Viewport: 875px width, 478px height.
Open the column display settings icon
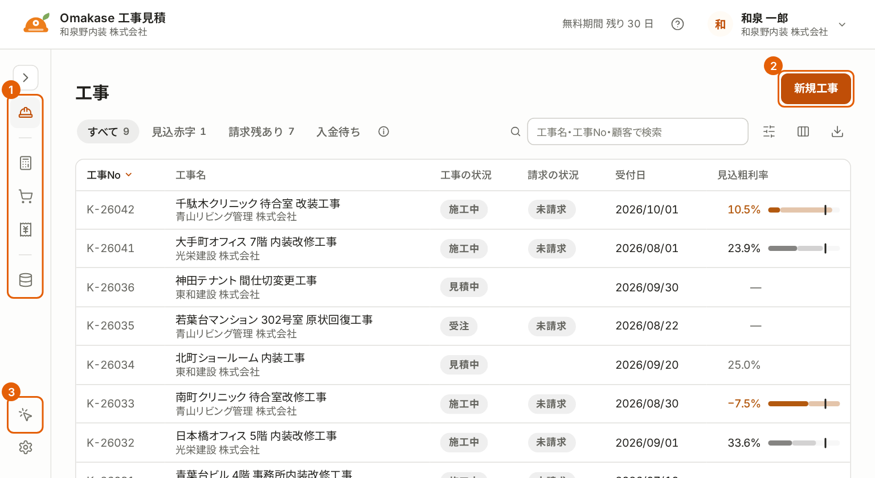pyautogui.click(x=803, y=132)
